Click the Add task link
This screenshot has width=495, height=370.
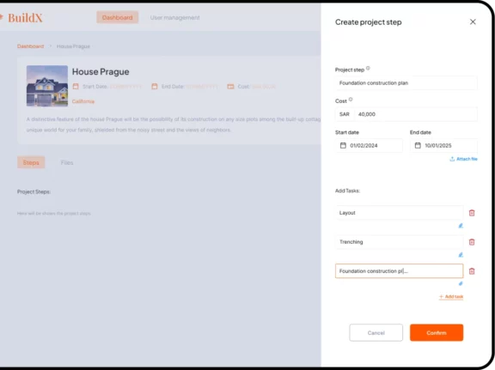coord(451,296)
